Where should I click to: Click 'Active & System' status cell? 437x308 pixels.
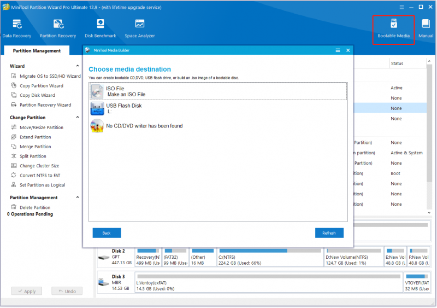pos(406,153)
